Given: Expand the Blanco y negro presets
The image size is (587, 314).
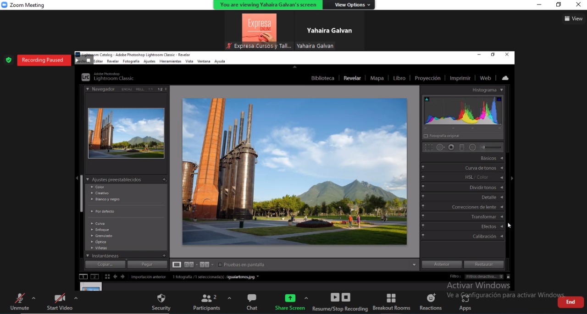Looking at the screenshot, I should tap(92, 199).
